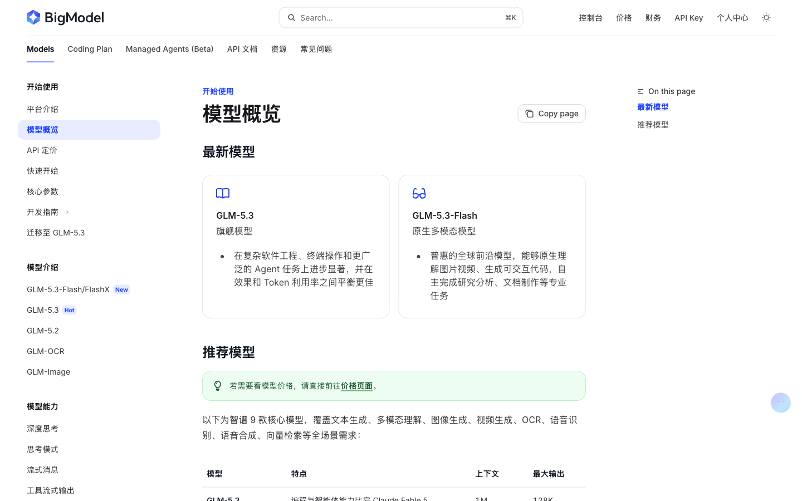Open the Coding Plan tab
This screenshot has height=501, width=802.
(90, 49)
